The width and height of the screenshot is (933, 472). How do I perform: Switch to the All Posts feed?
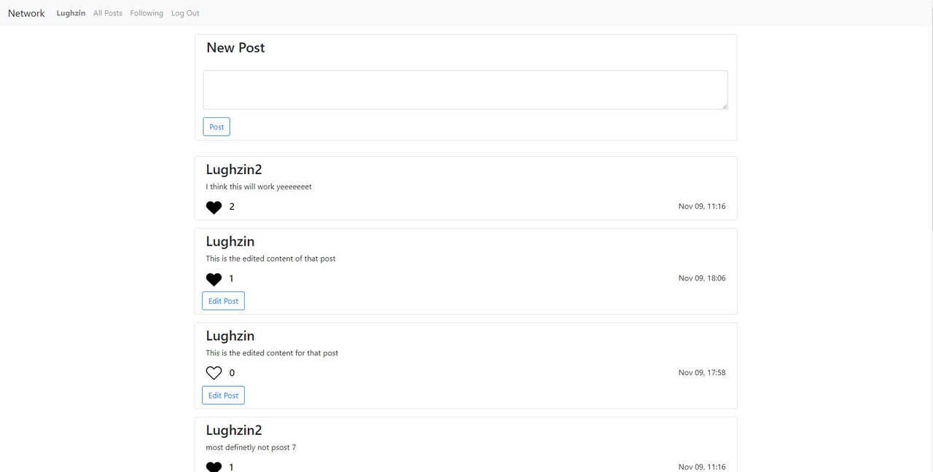pyautogui.click(x=107, y=12)
